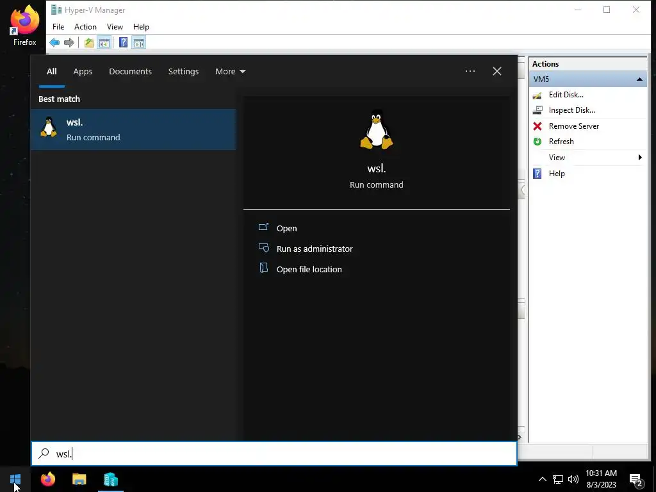
Task: Launch Firefox from the taskbar
Action: pos(47,479)
